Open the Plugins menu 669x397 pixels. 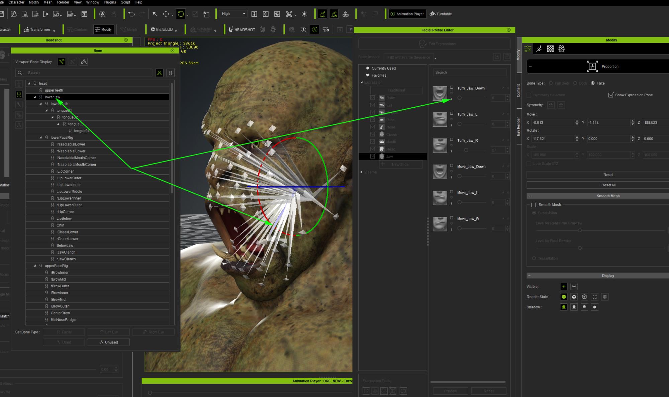pos(110,2)
